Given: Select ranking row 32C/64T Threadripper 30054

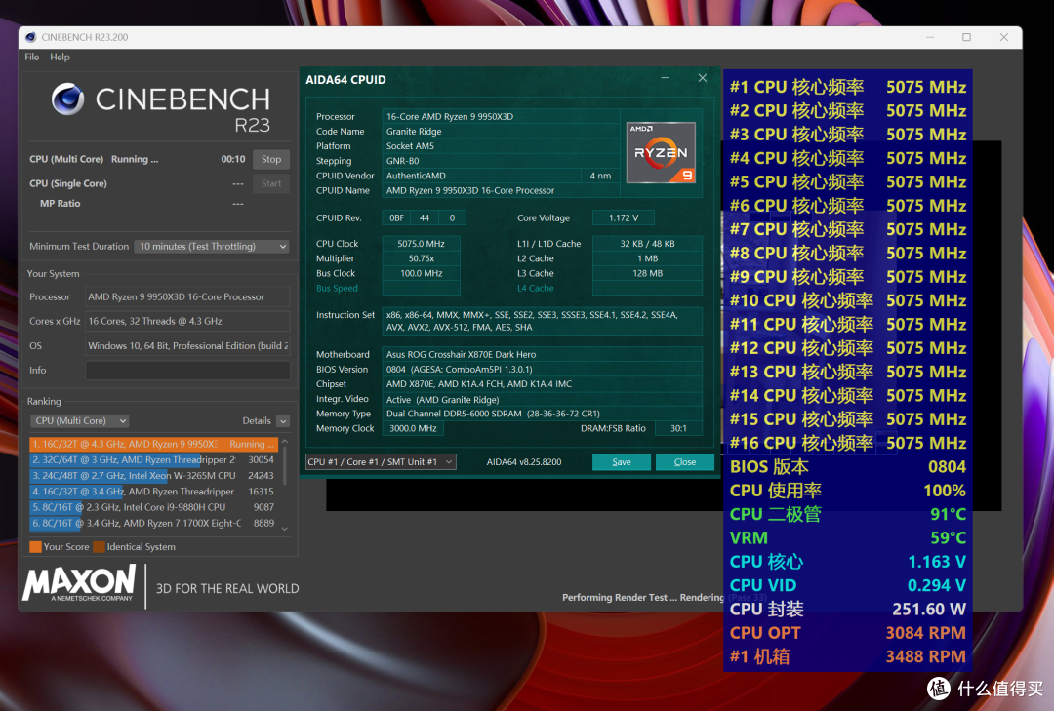Looking at the screenshot, I should (x=153, y=459).
